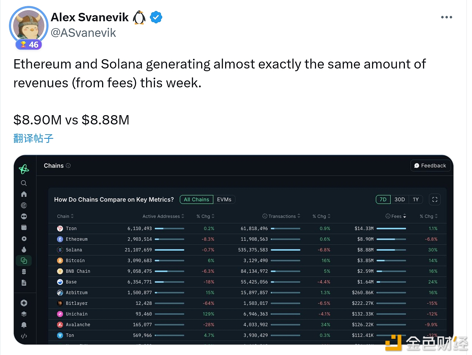This screenshot has height=355, width=472.
Task: Open Alex Svanevik's profile avatar
Action: (x=29, y=26)
